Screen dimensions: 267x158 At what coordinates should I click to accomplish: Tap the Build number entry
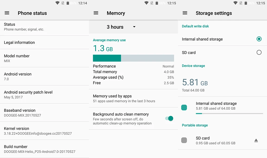point(44,149)
